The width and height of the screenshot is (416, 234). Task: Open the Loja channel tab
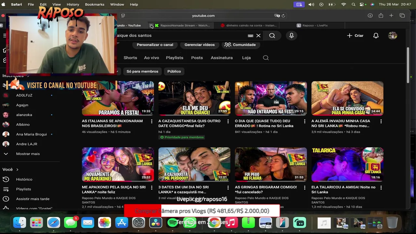point(246,58)
